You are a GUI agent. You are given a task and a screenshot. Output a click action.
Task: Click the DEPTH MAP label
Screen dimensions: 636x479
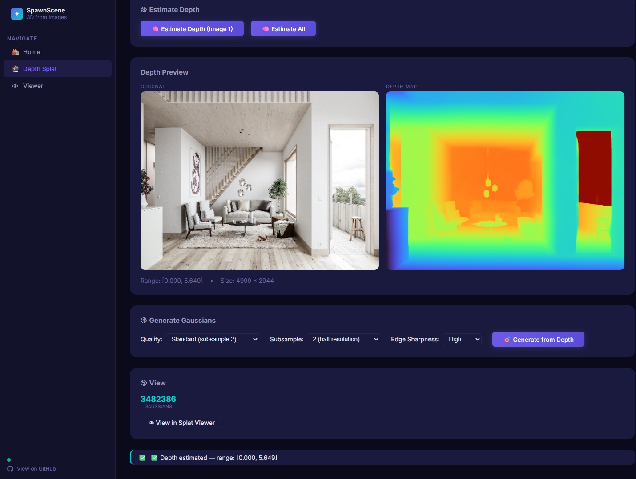pyautogui.click(x=402, y=87)
